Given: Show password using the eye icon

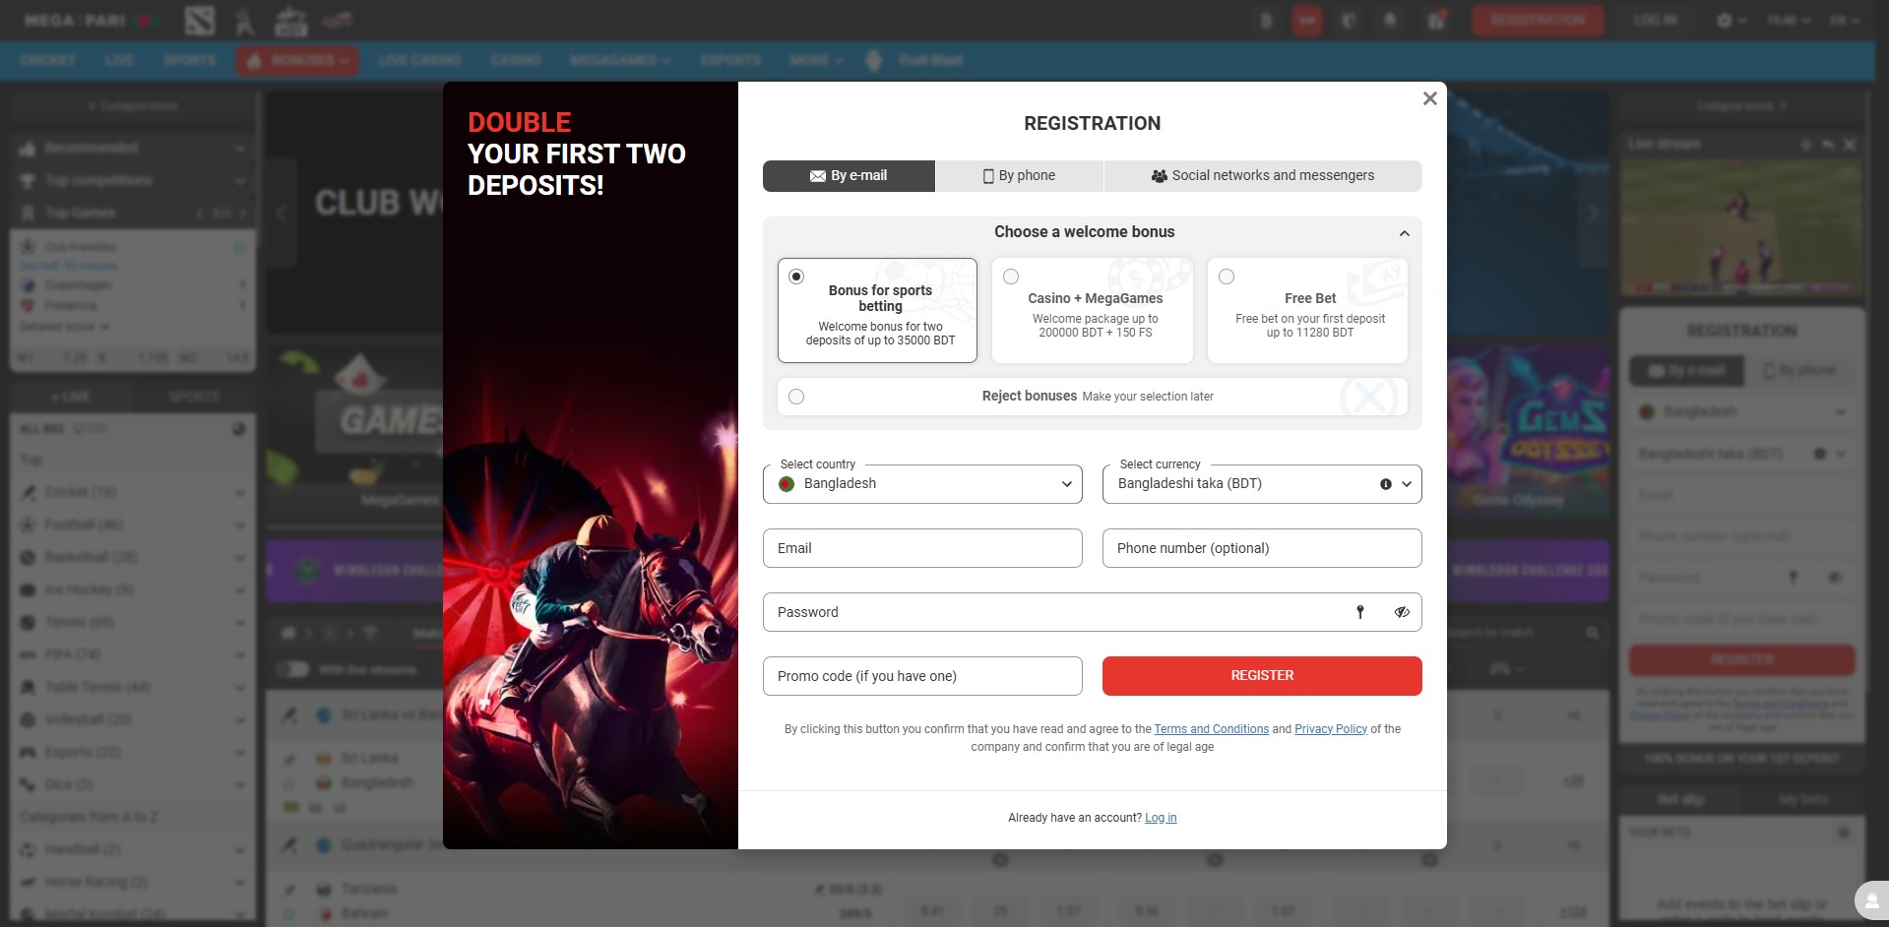Looking at the screenshot, I should [1402, 612].
